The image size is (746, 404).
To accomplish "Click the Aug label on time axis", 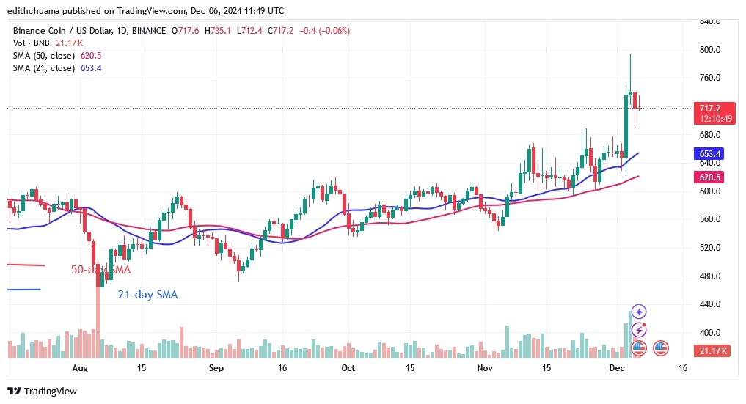I will pyautogui.click(x=80, y=368).
